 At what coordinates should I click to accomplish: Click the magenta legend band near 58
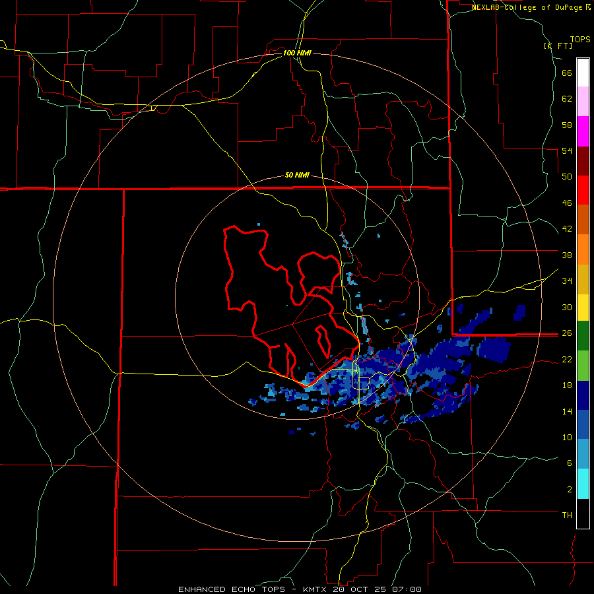tap(583, 131)
